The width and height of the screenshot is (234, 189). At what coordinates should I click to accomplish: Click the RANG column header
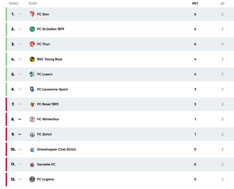[x=14, y=3]
